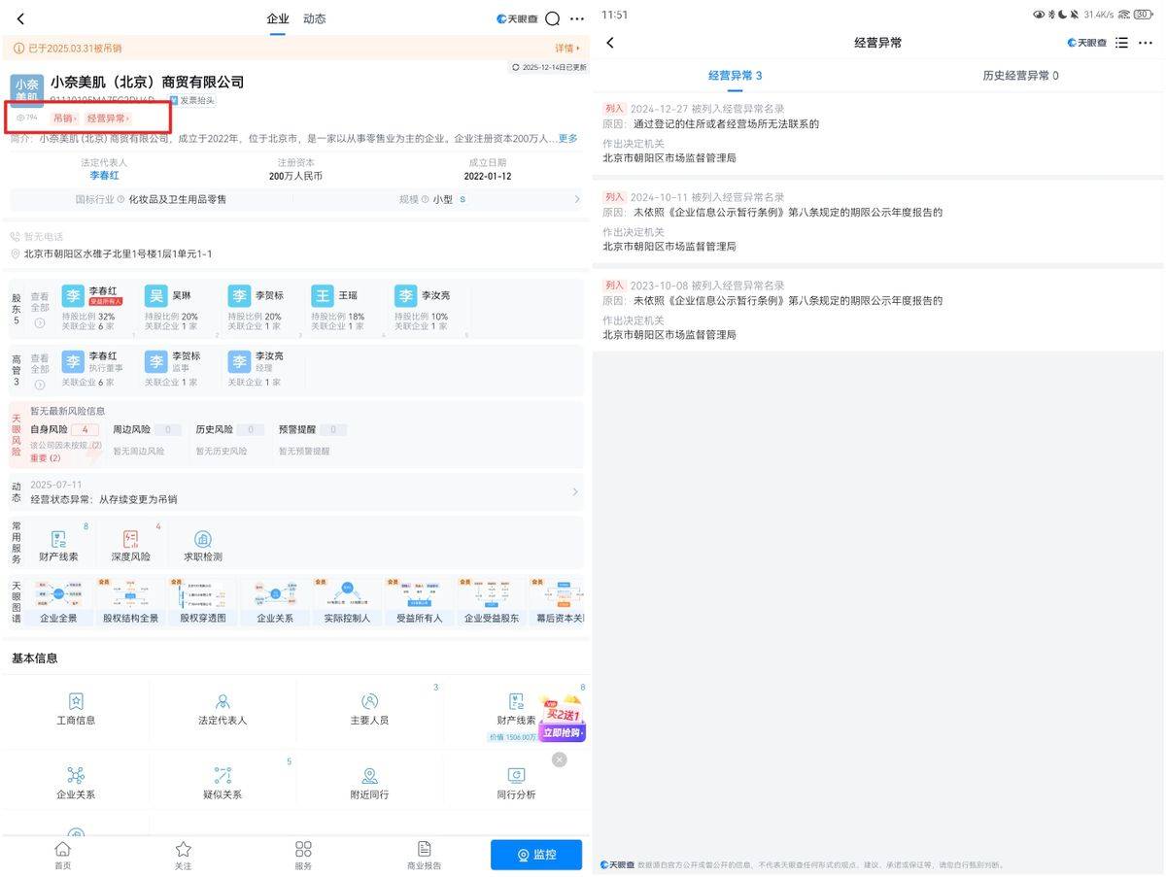
Task: Expand the 动态 status change row arrow
Action: pyautogui.click(x=574, y=491)
